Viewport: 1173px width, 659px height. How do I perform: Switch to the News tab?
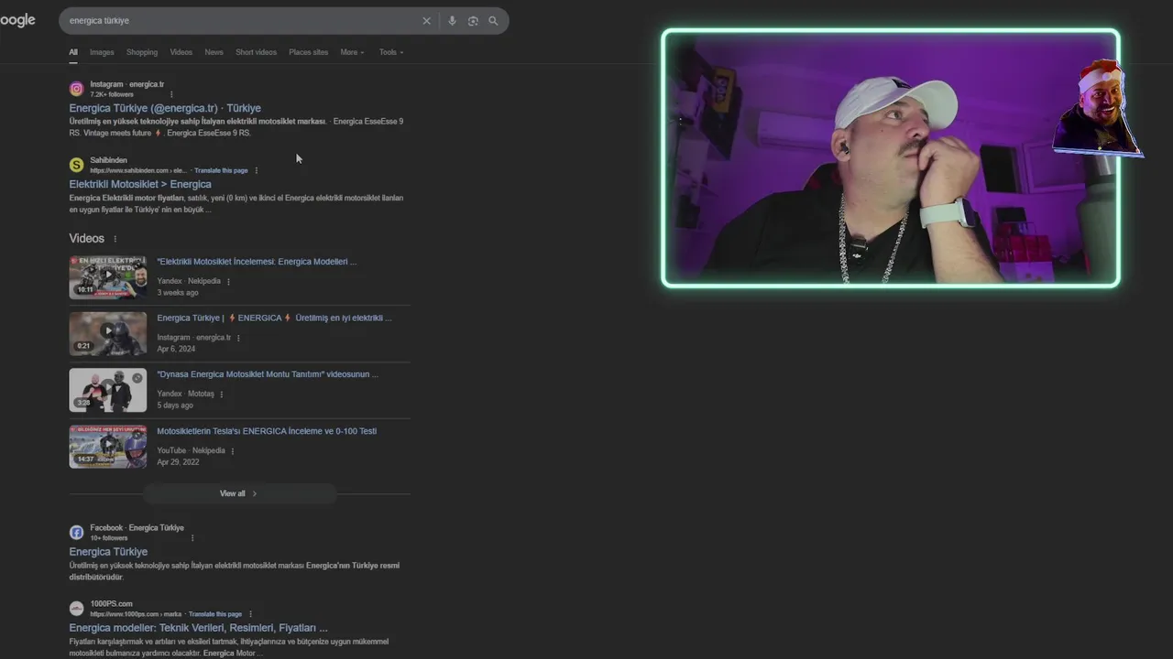pyautogui.click(x=214, y=52)
